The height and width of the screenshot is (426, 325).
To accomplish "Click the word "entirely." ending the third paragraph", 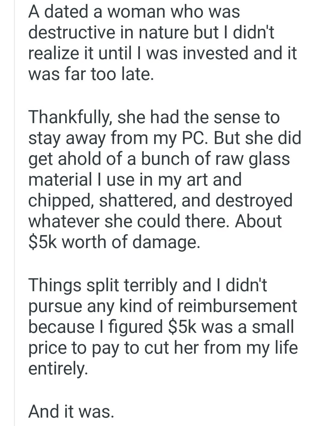I will [58, 369].
